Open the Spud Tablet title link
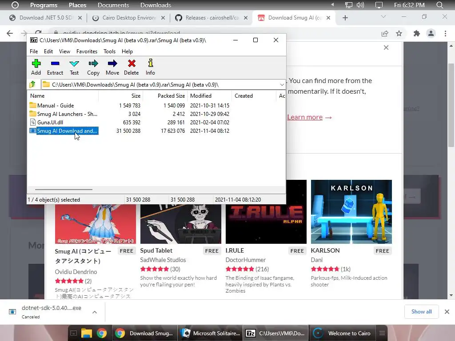This screenshot has width=455, height=341. coord(156,250)
